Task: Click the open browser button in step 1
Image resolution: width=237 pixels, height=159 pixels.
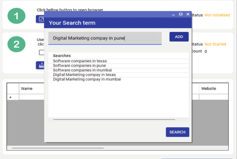Action: click(40, 19)
